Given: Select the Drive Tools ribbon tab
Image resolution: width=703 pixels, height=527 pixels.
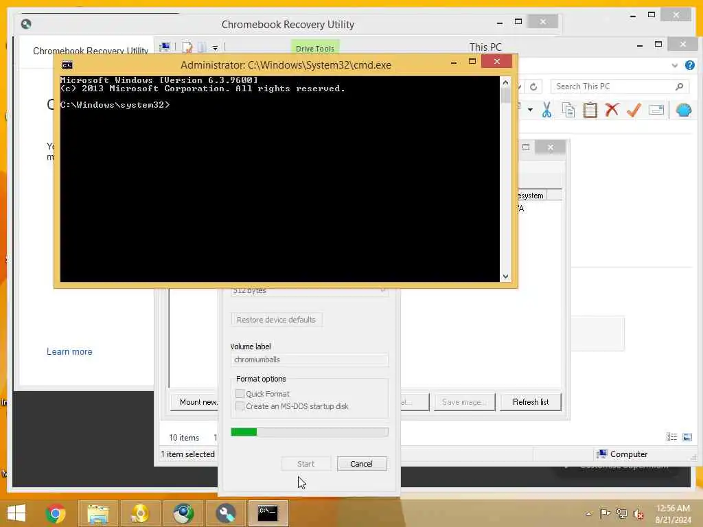Looking at the screenshot, I should tap(314, 49).
